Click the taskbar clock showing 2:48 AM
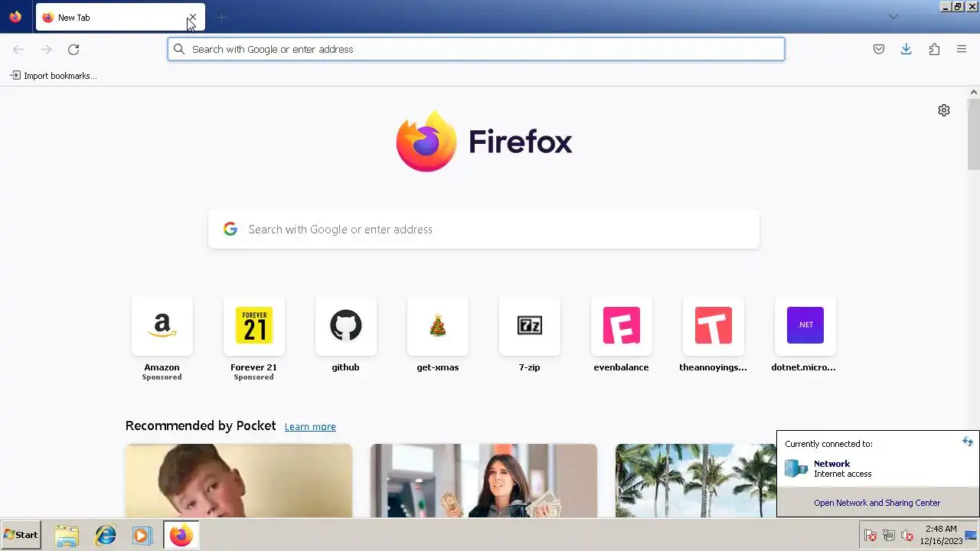Viewport: 980px width, 551px height. [940, 535]
